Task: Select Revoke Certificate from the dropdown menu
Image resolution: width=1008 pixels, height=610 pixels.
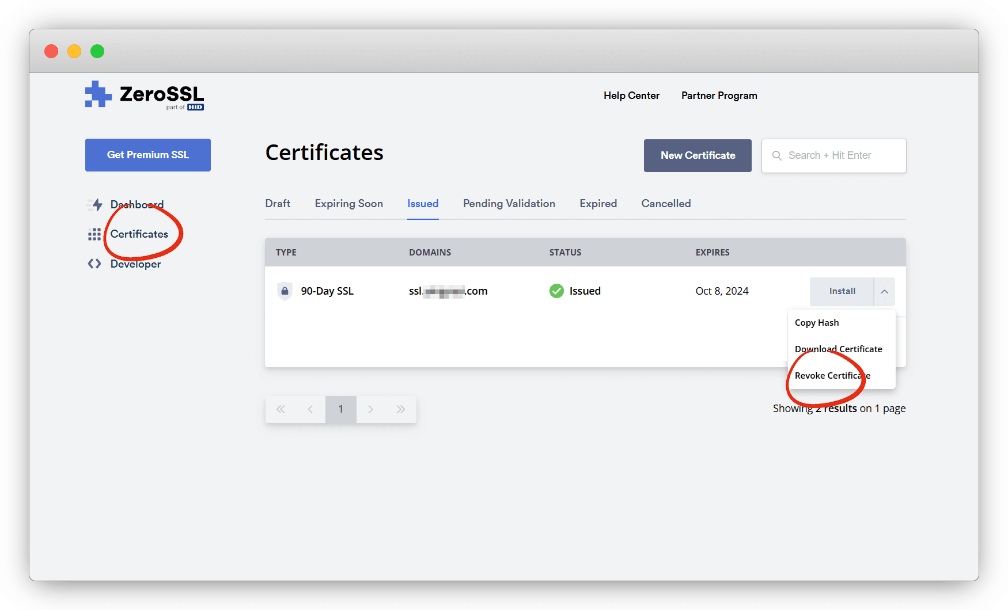Action: pos(832,376)
